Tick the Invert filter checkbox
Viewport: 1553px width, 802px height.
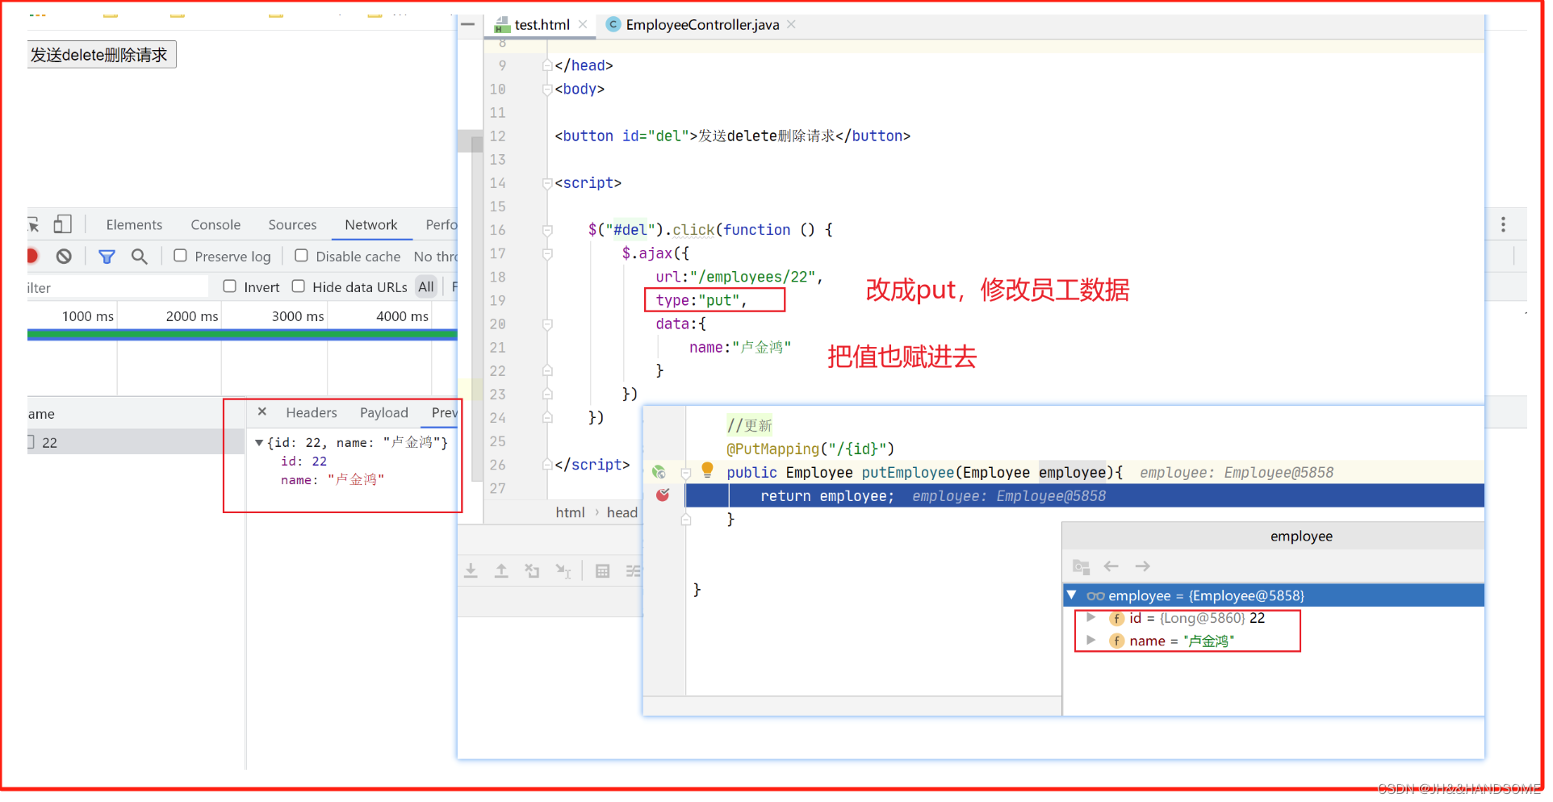point(229,286)
